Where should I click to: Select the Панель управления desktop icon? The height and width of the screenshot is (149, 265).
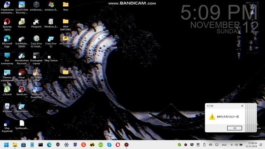click(x=7, y=75)
